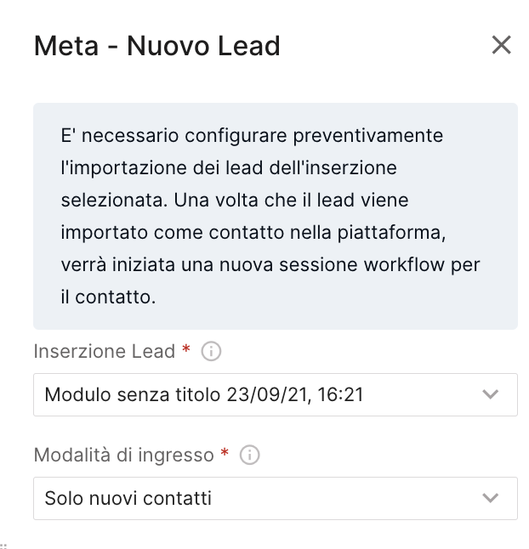Click the notice line "l'importazione dei lead dell'inserzione"
The height and width of the screenshot is (549, 529).
coord(229,167)
